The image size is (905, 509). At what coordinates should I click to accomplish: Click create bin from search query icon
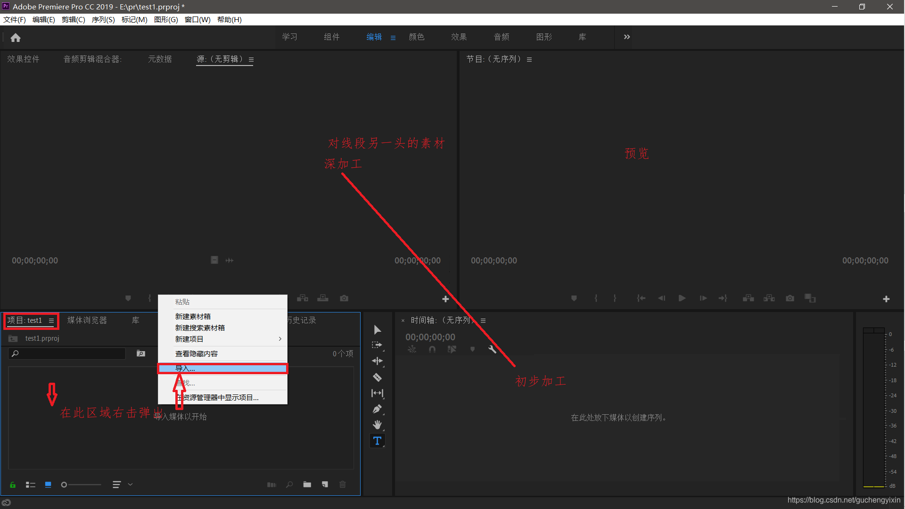coord(140,353)
